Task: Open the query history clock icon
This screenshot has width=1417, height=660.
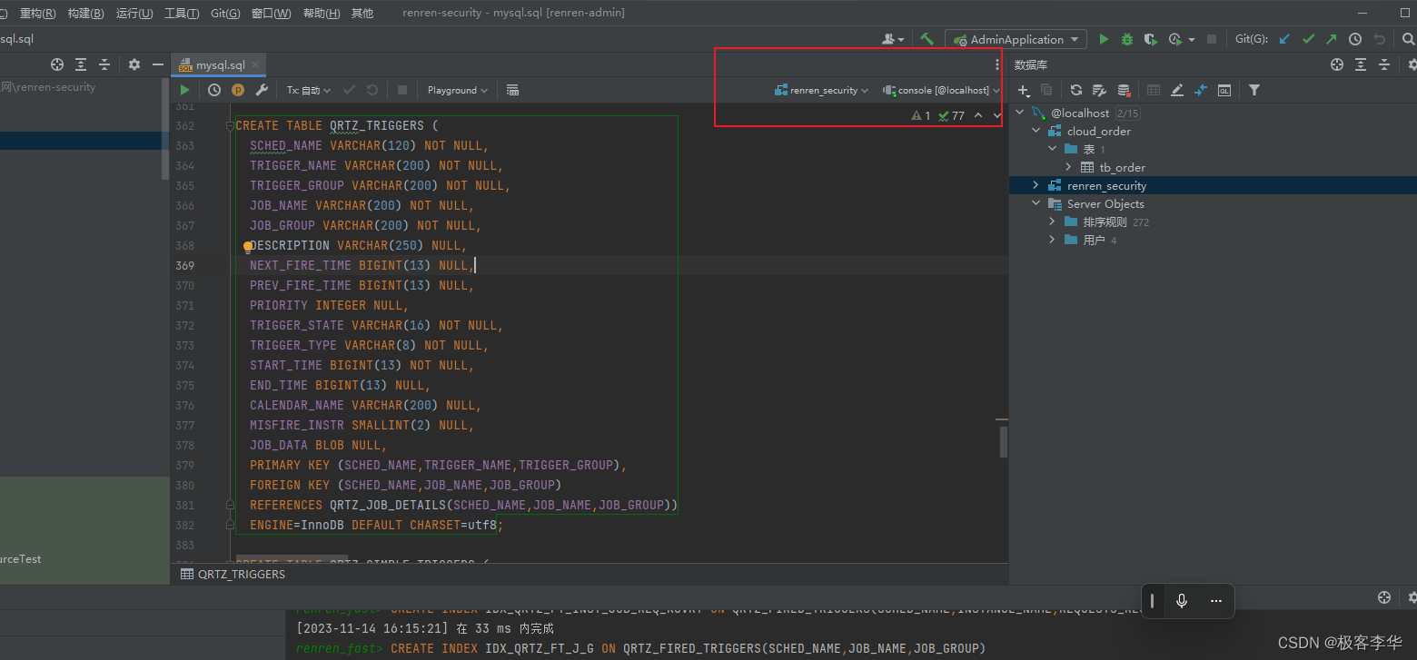Action: pyautogui.click(x=214, y=90)
